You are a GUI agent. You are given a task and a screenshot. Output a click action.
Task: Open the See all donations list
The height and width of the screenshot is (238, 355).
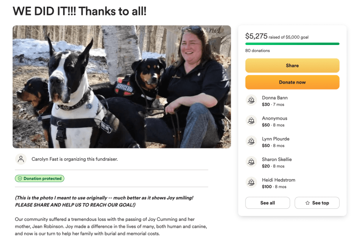click(x=268, y=203)
